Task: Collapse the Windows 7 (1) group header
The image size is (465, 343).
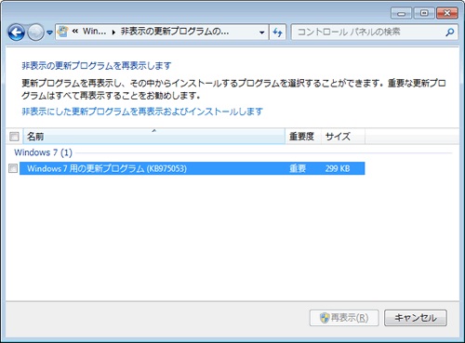Action: 43,152
